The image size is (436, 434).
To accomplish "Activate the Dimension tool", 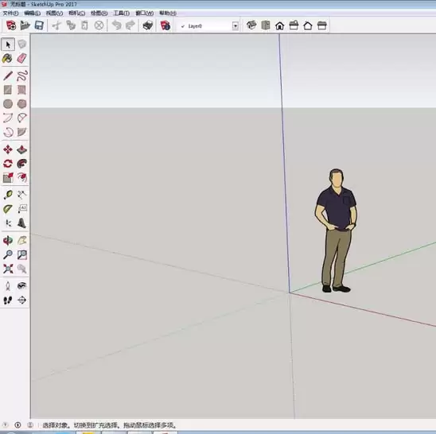I will pyautogui.click(x=21, y=195).
